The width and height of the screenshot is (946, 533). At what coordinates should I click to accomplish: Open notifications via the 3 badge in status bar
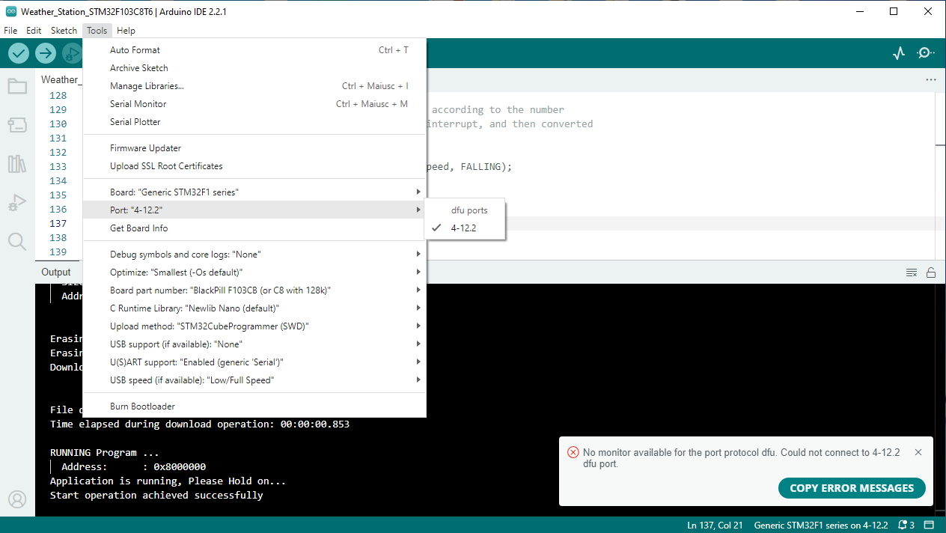(906, 525)
